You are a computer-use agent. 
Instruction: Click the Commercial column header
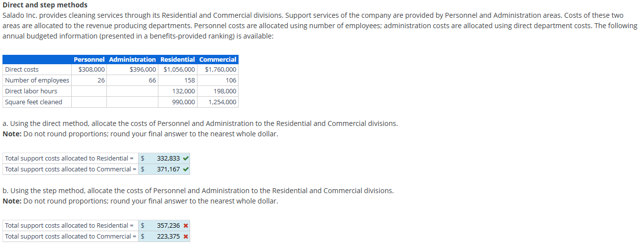coord(218,59)
